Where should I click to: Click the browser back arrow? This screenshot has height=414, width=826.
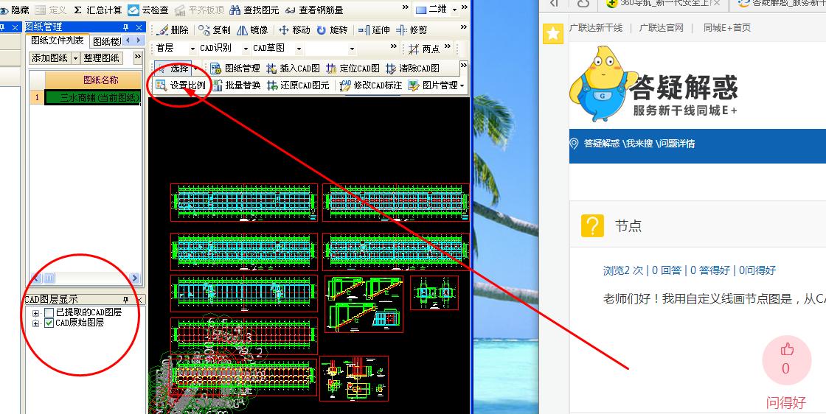coord(554,3)
